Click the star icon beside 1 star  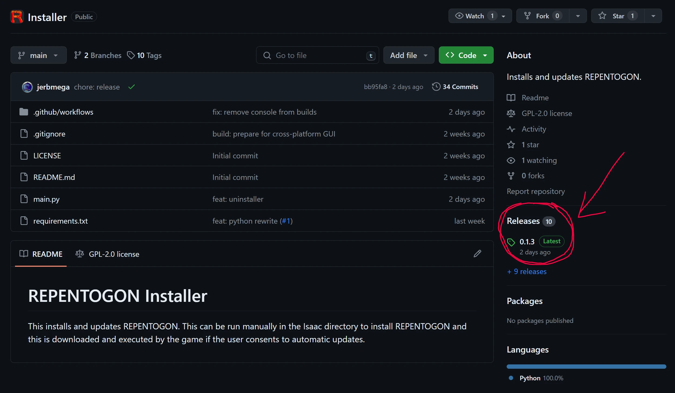tap(511, 145)
